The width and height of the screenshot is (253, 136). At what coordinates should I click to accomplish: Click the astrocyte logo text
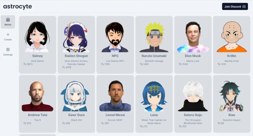17,7
